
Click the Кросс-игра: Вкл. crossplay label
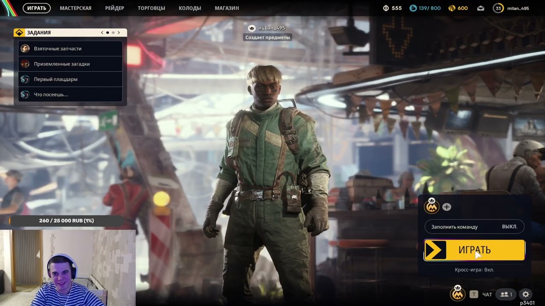pyautogui.click(x=474, y=270)
